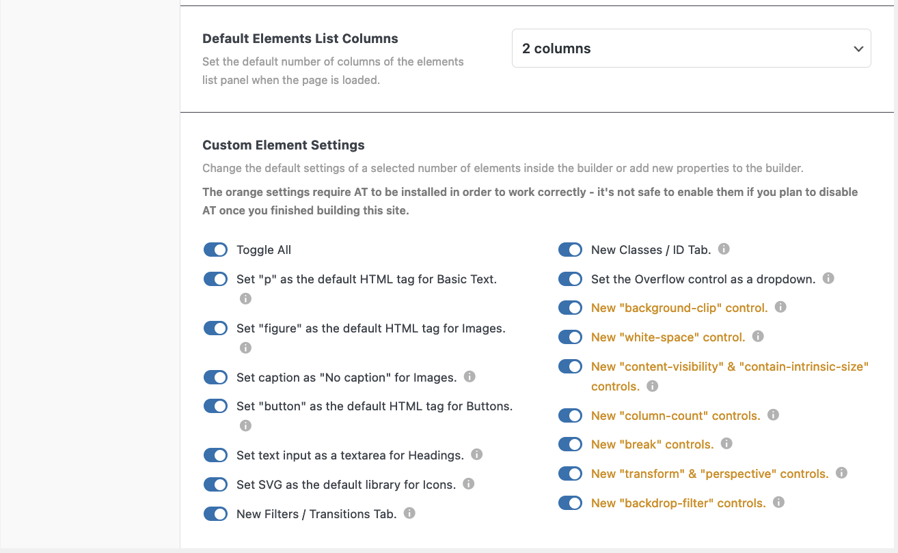Turn off New "white-space" control switch
The width and height of the screenshot is (898, 553).
tap(570, 337)
